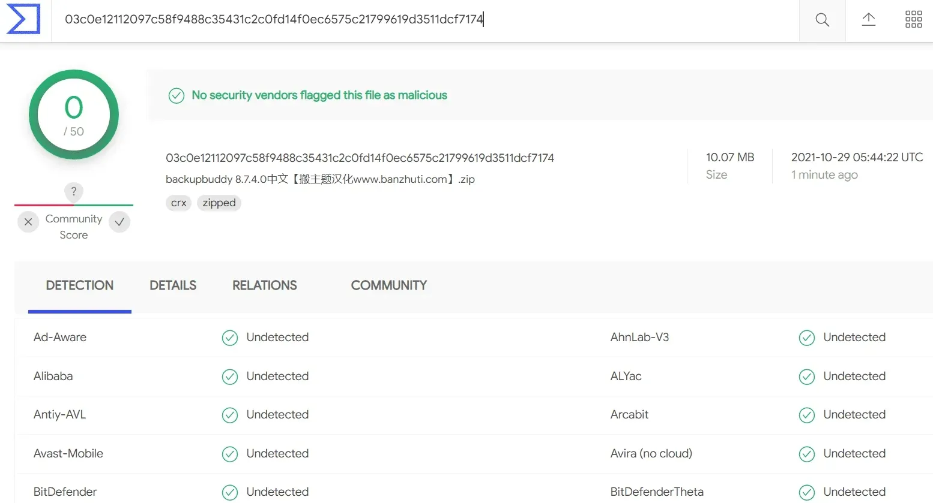The height and width of the screenshot is (503, 933).
Task: Open the RELATIONS tab
Action: tap(265, 285)
